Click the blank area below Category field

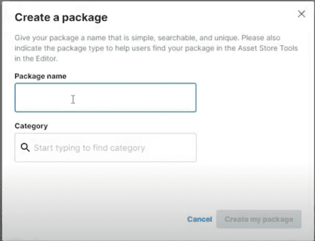(x=105, y=184)
